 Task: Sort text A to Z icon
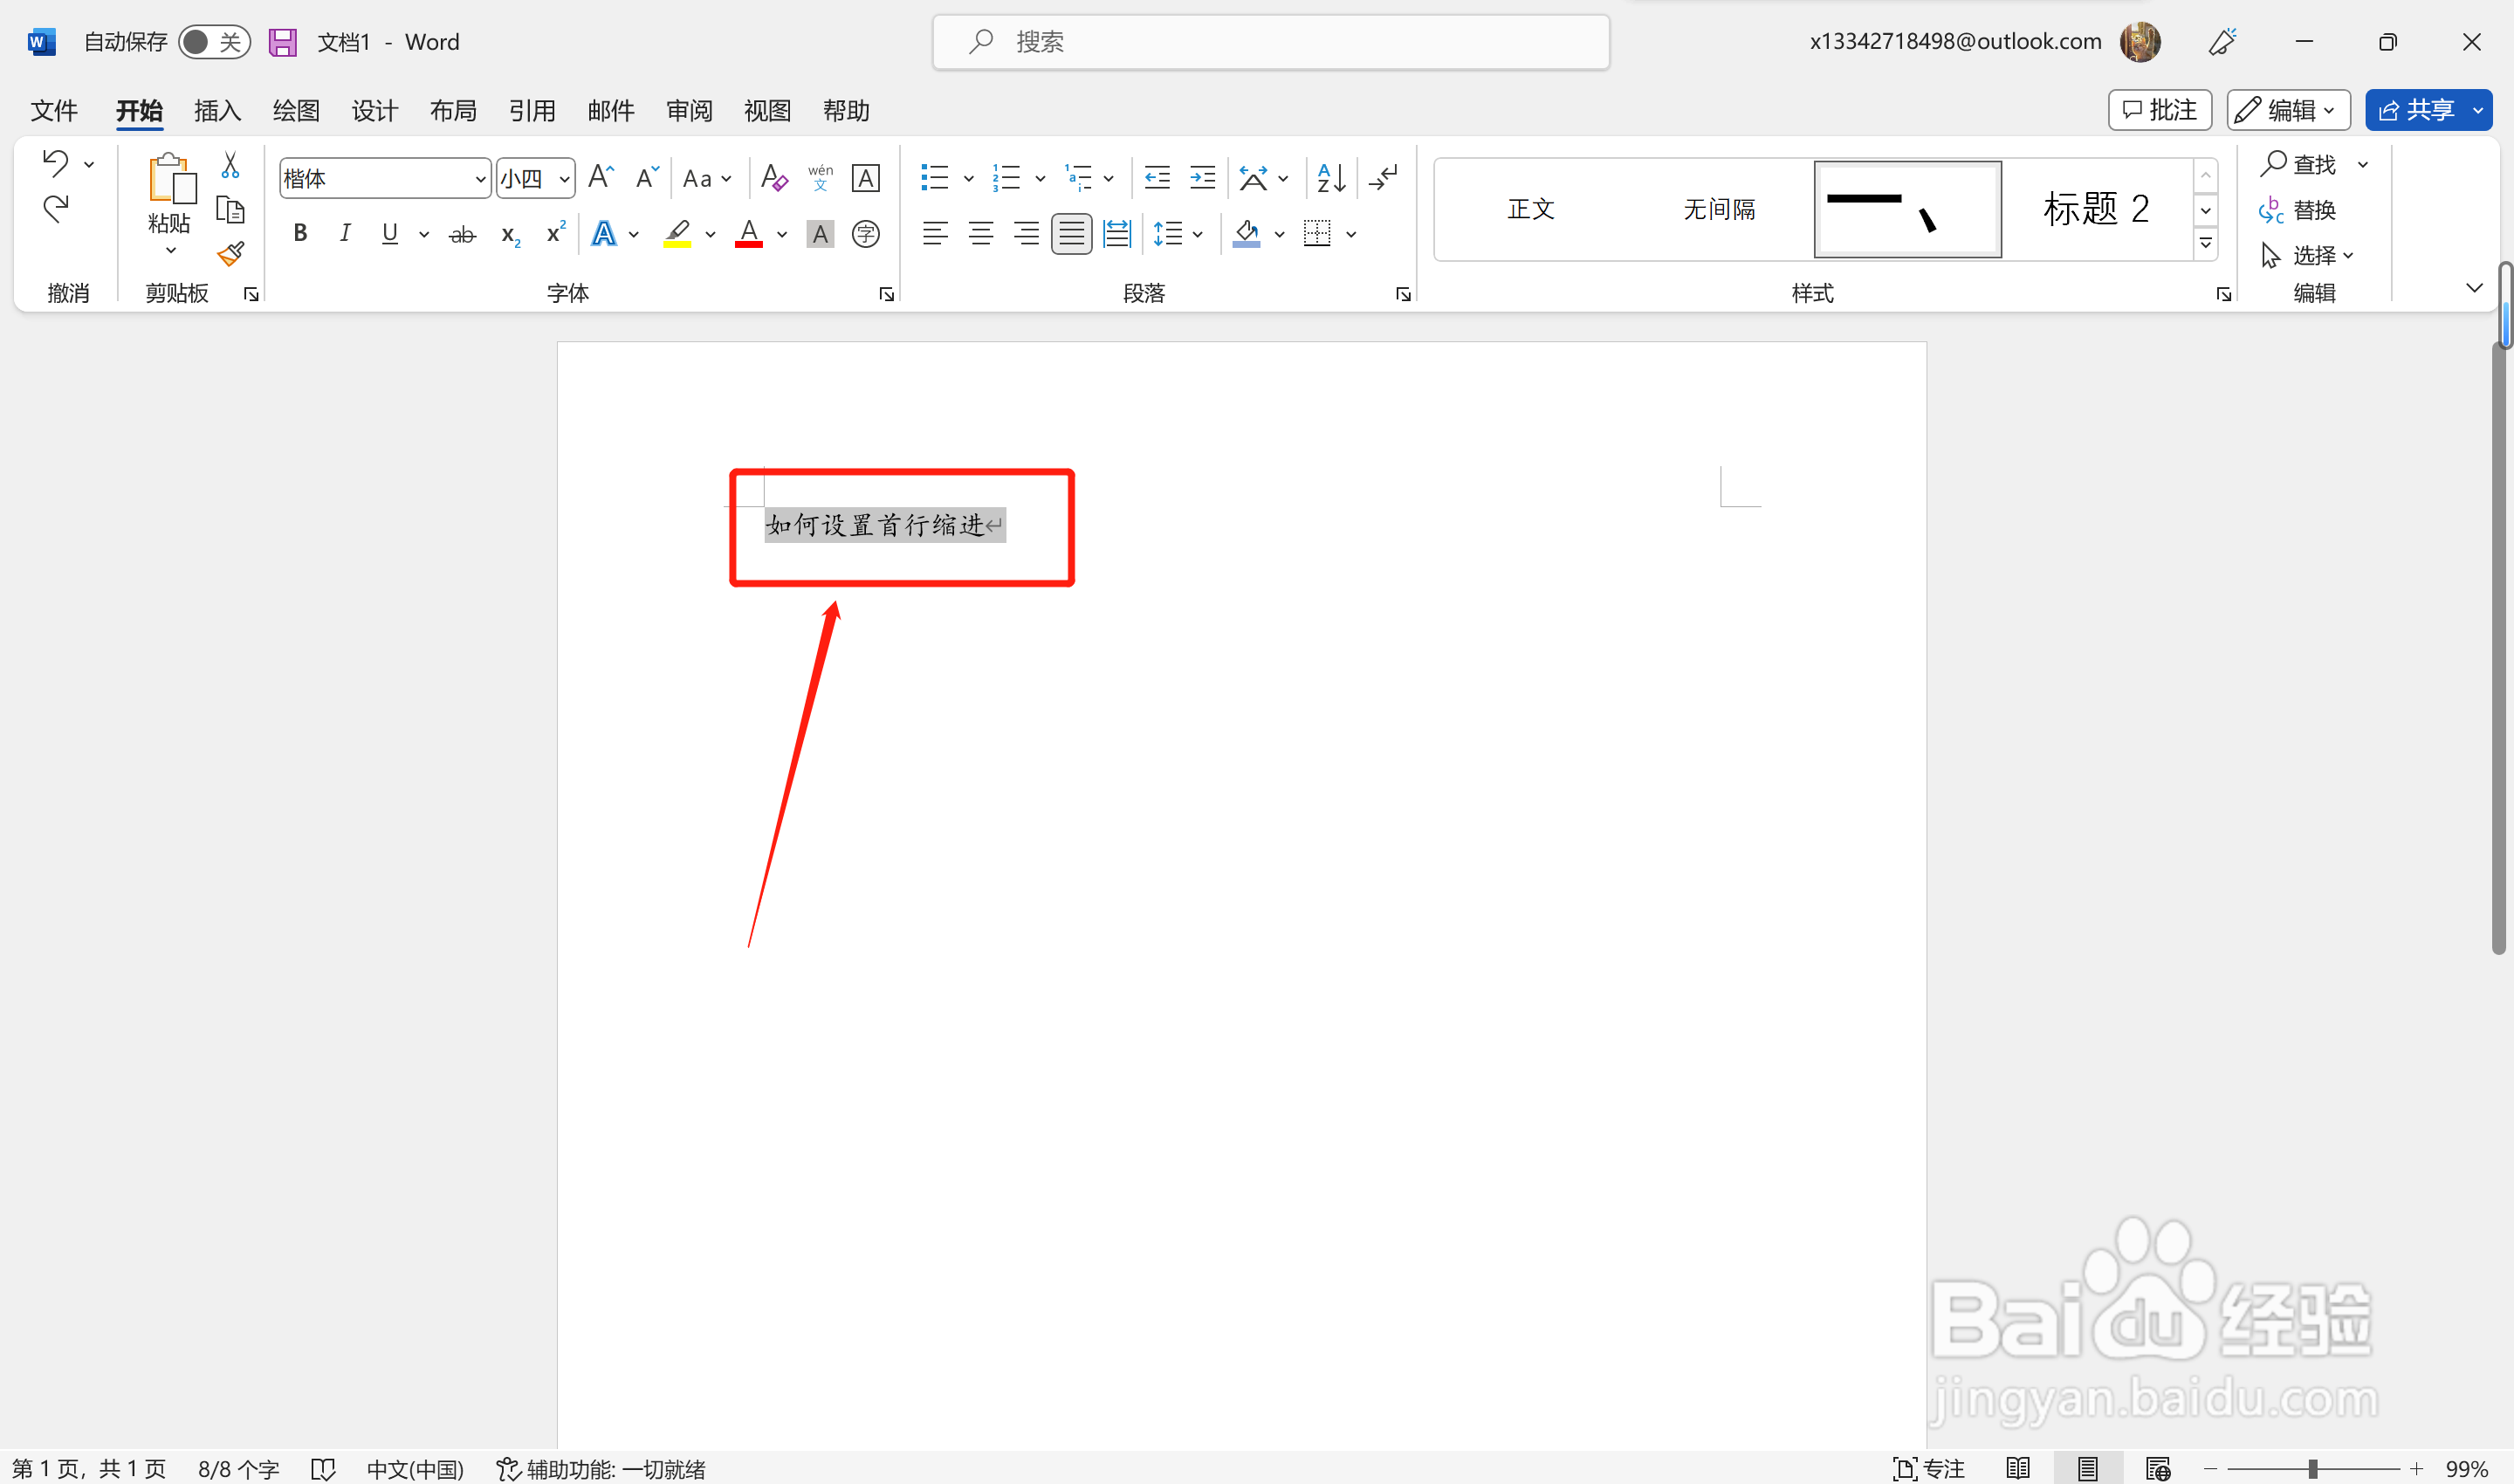pos(1331,178)
